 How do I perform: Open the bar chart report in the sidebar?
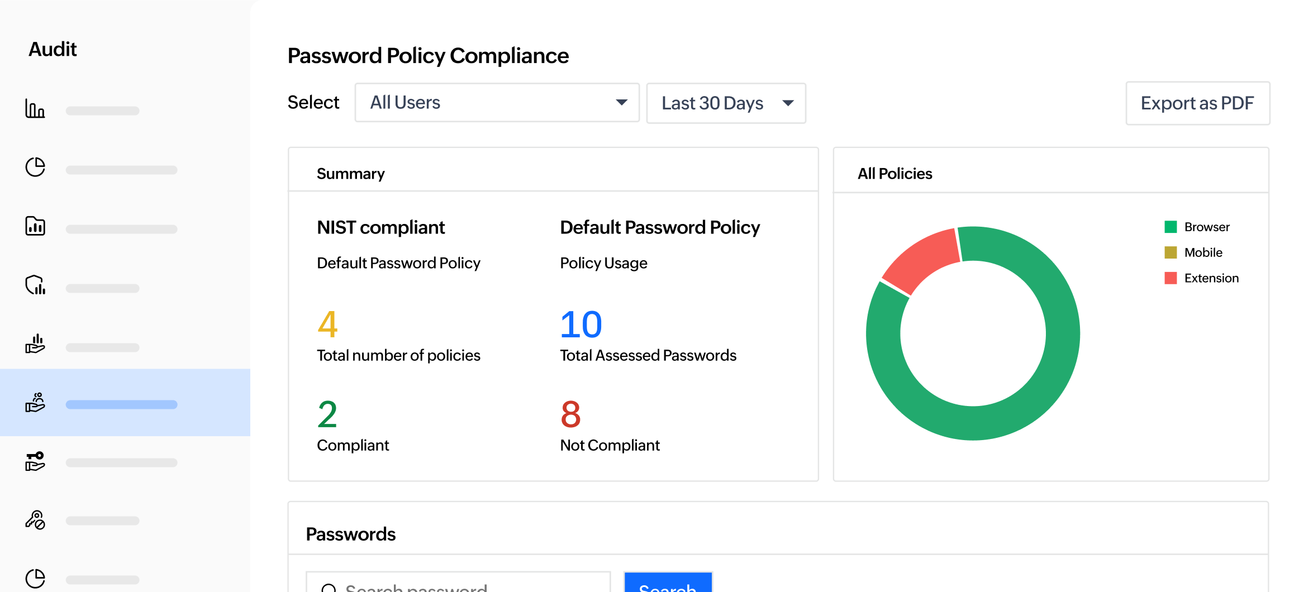[35, 110]
